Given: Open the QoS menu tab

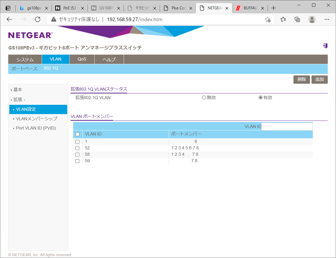Looking at the screenshot, I should 82,59.
